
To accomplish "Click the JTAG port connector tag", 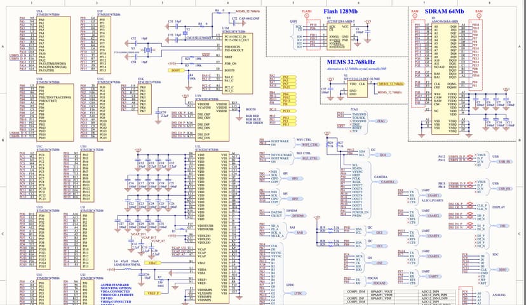I will 381,121.
